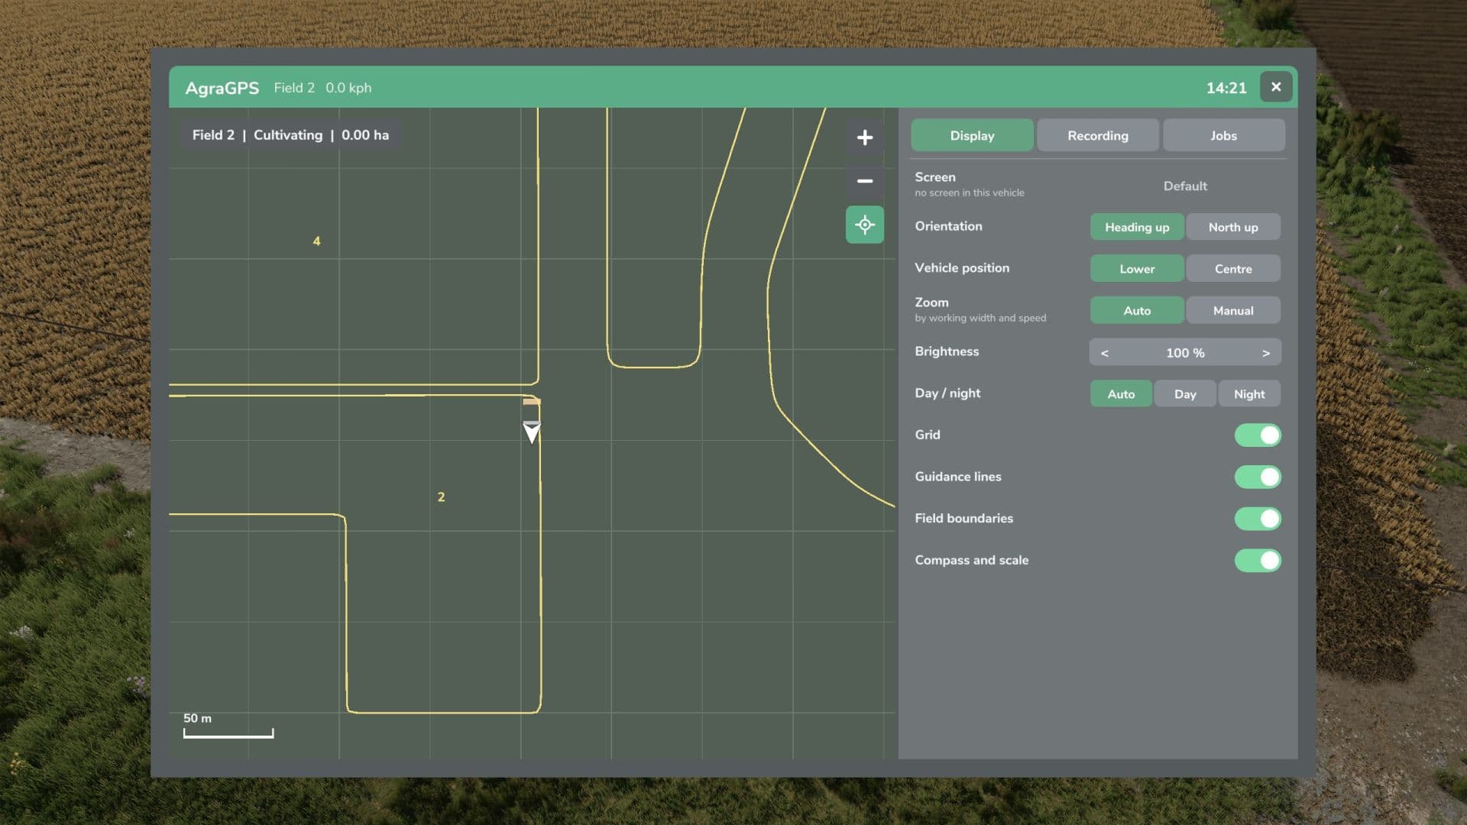
Task: Click the AgraGPS title
Action: [222, 88]
